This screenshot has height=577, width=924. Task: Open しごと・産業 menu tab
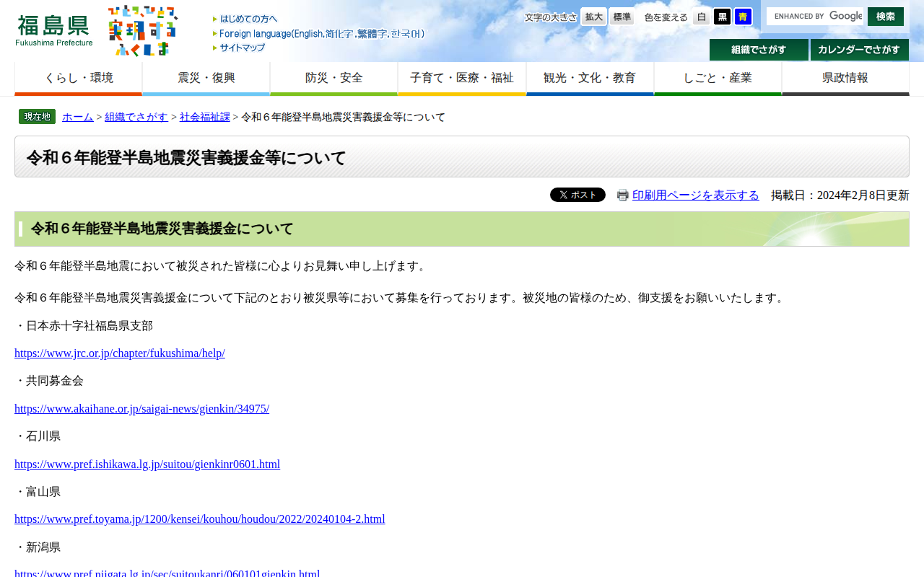tap(718, 79)
